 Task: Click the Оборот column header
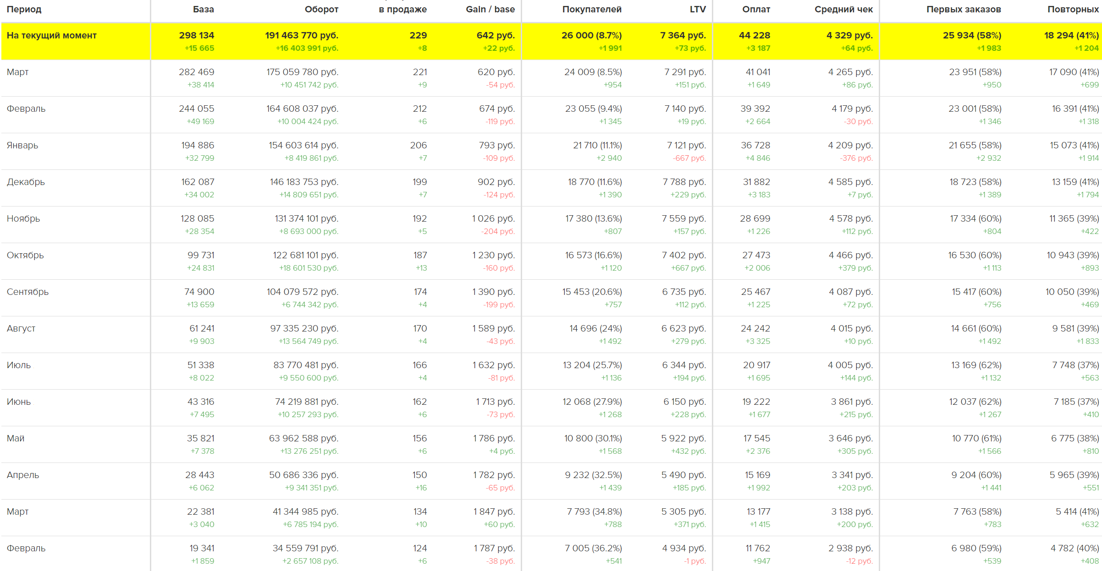321,9
